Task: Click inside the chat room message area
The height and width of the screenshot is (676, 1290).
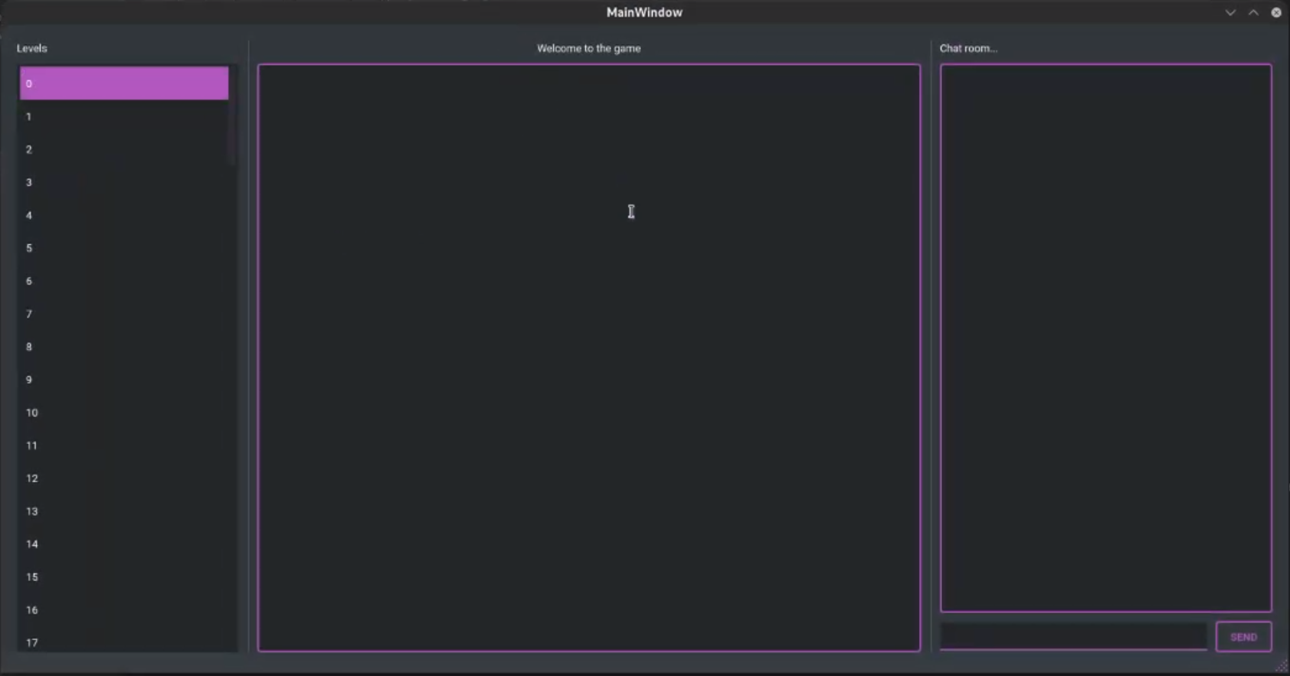Action: click(x=1105, y=338)
